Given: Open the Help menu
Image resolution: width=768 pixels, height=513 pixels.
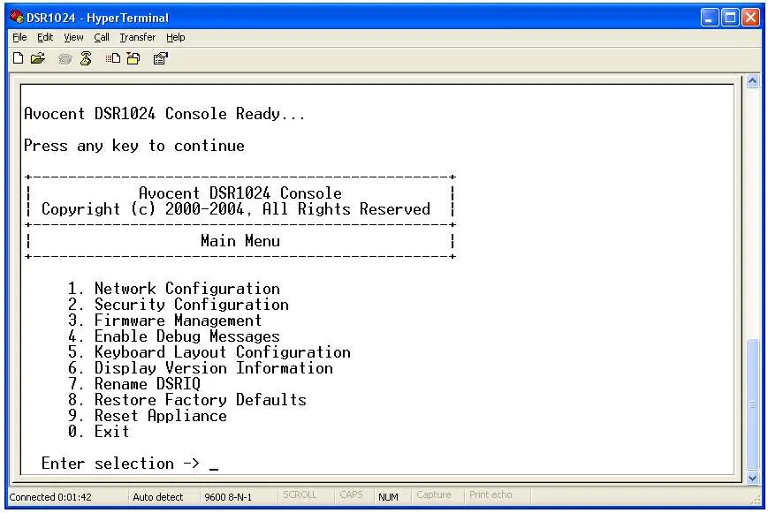Looking at the screenshot, I should pos(175,37).
